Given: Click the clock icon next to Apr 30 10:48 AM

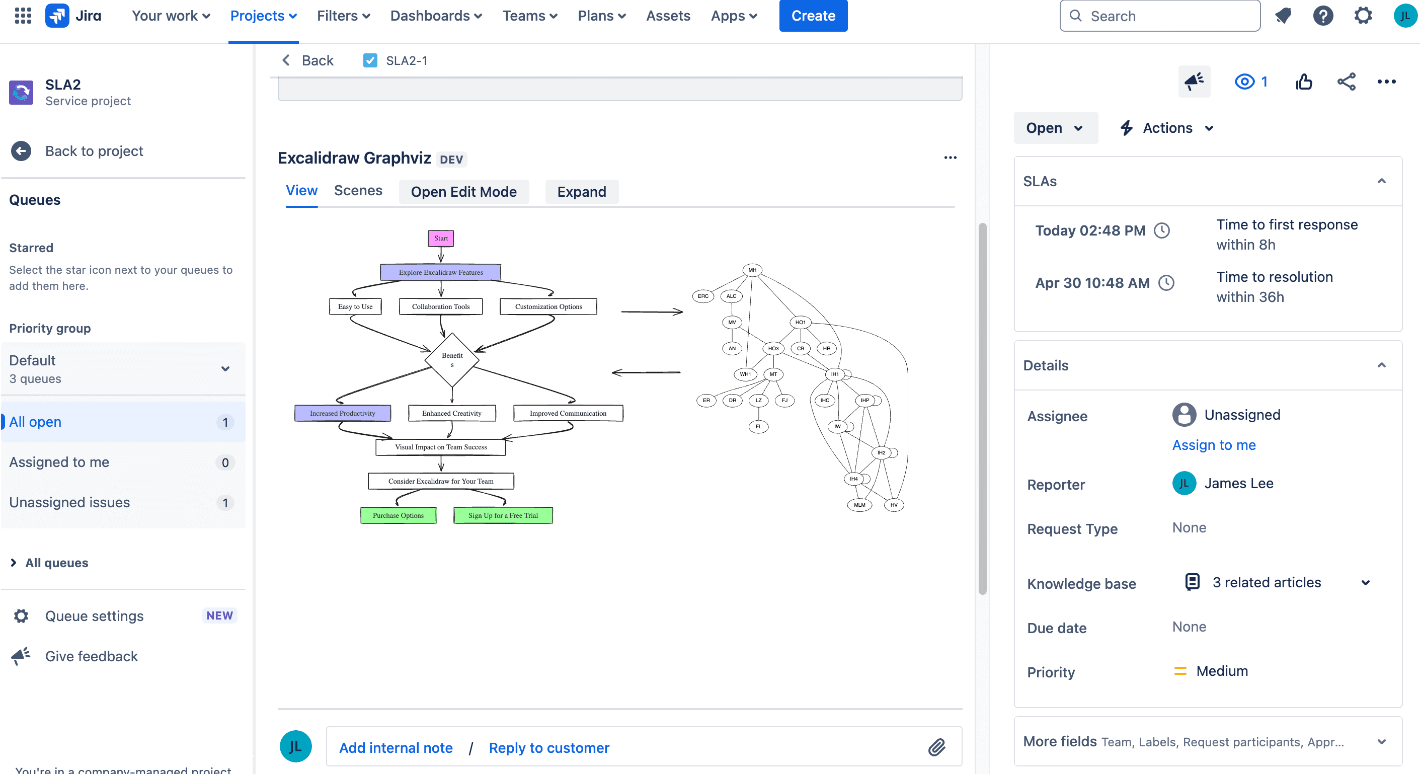Looking at the screenshot, I should point(1166,283).
